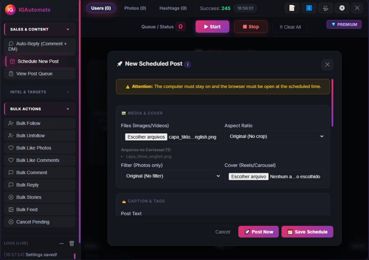Open Bulk Unfollow action

(x=40, y=135)
